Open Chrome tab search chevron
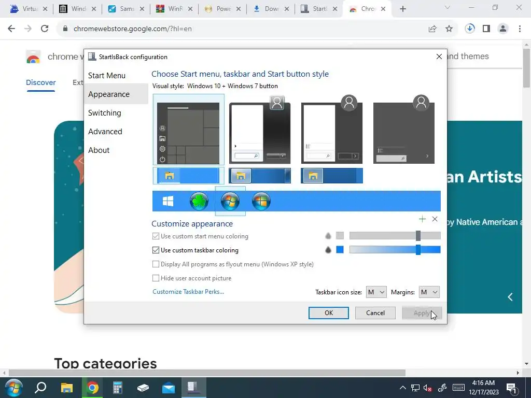The height and width of the screenshot is (398, 531). (448, 8)
